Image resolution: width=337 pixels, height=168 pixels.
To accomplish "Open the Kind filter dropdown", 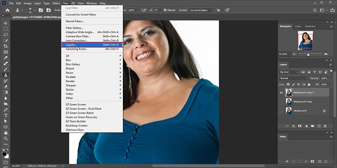I will pos(289,72).
